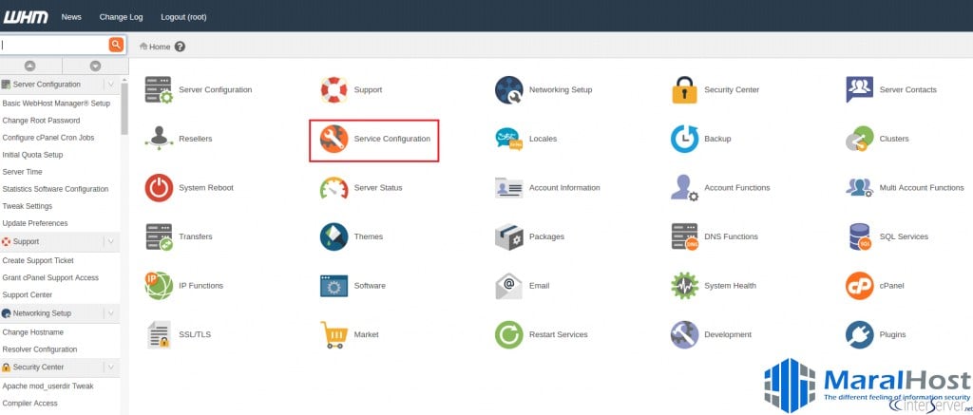This screenshot has width=973, height=415.
Task: Open Compiler Access sidebar link
Action: click(x=29, y=404)
